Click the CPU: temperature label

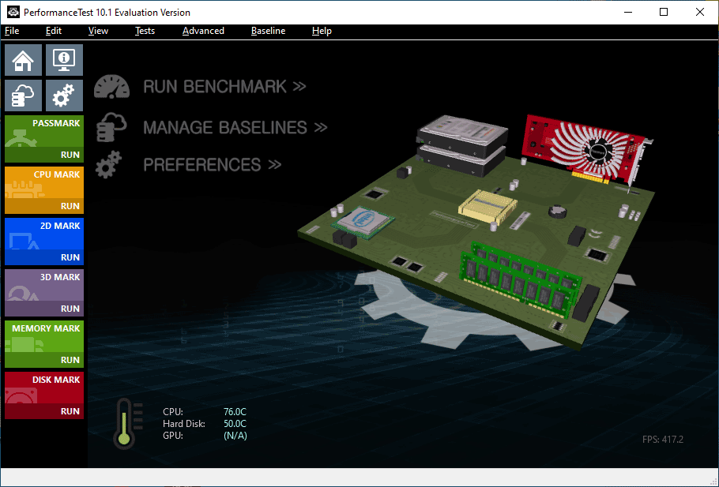(x=173, y=412)
